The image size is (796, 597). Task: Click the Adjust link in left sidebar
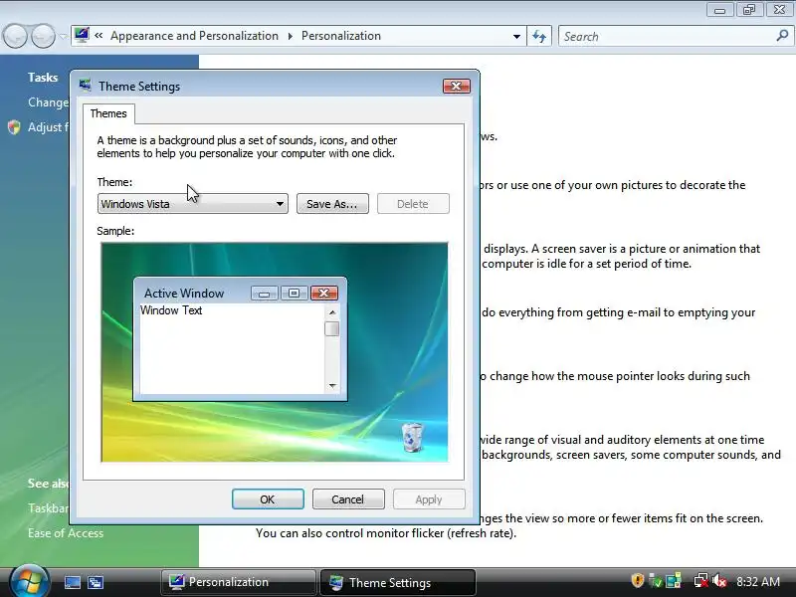point(48,127)
